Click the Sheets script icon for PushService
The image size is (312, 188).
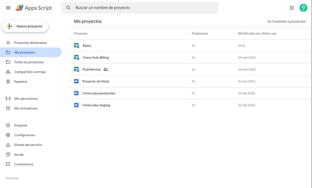click(76, 69)
